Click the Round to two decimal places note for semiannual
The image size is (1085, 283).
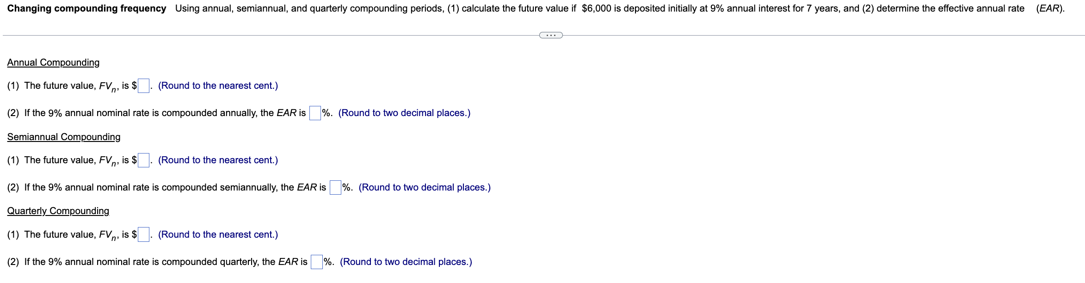[x=425, y=187]
